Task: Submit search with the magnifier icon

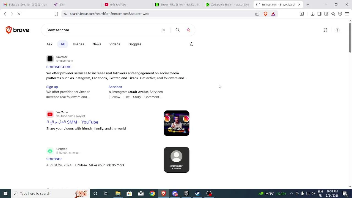Action: (177, 30)
